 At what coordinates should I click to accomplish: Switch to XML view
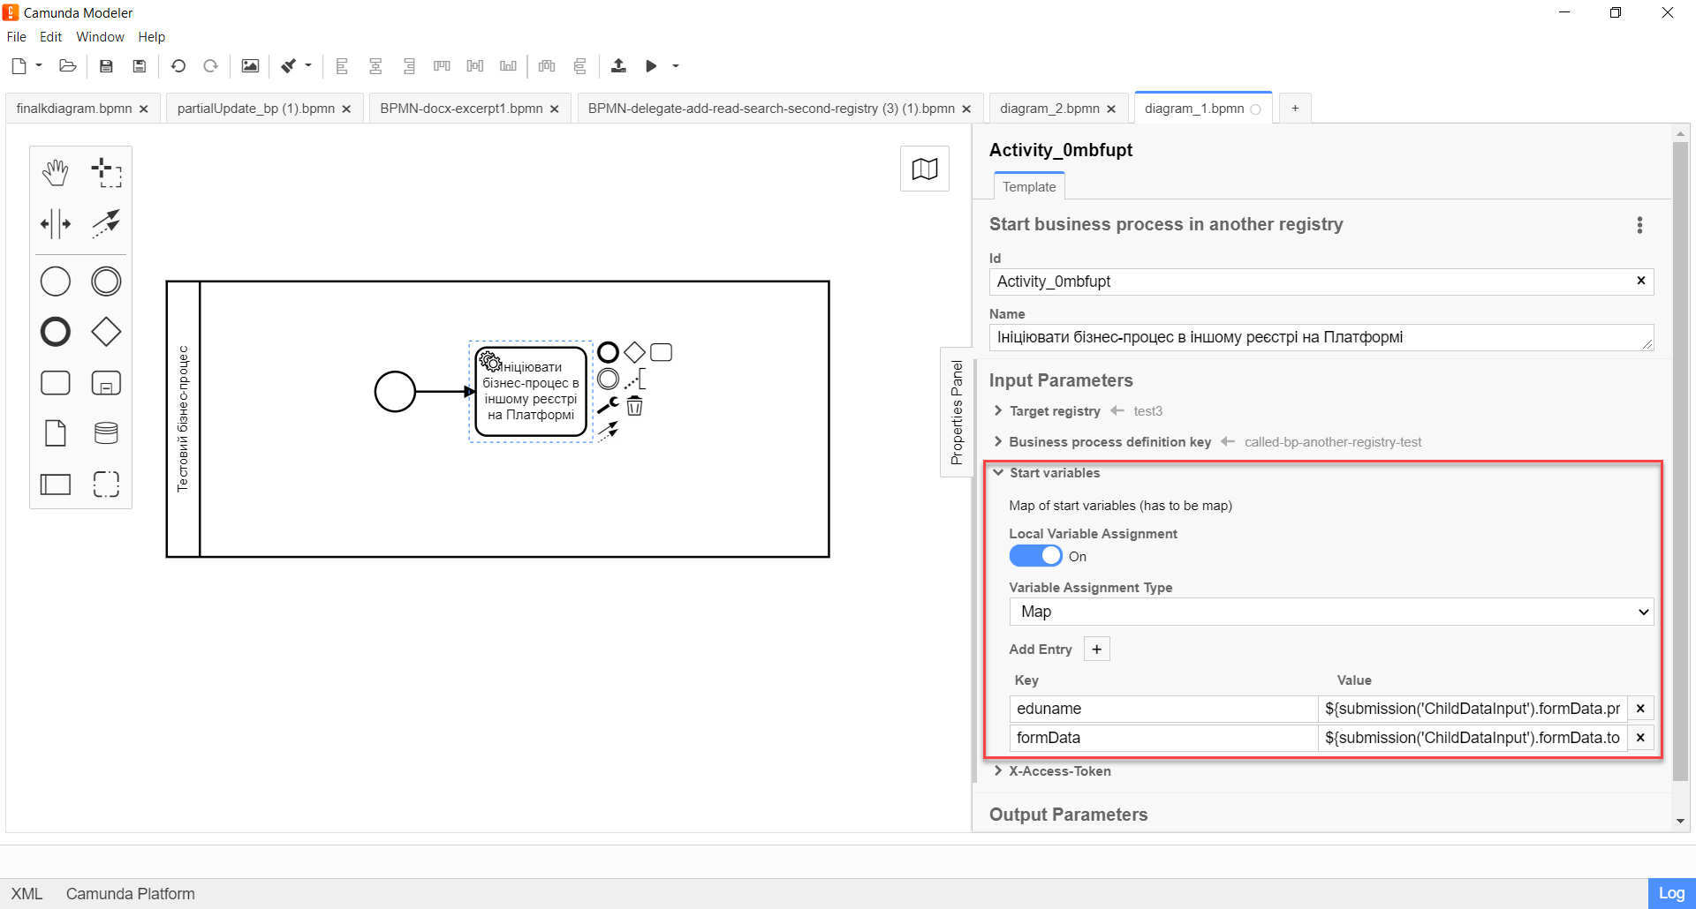point(26,894)
